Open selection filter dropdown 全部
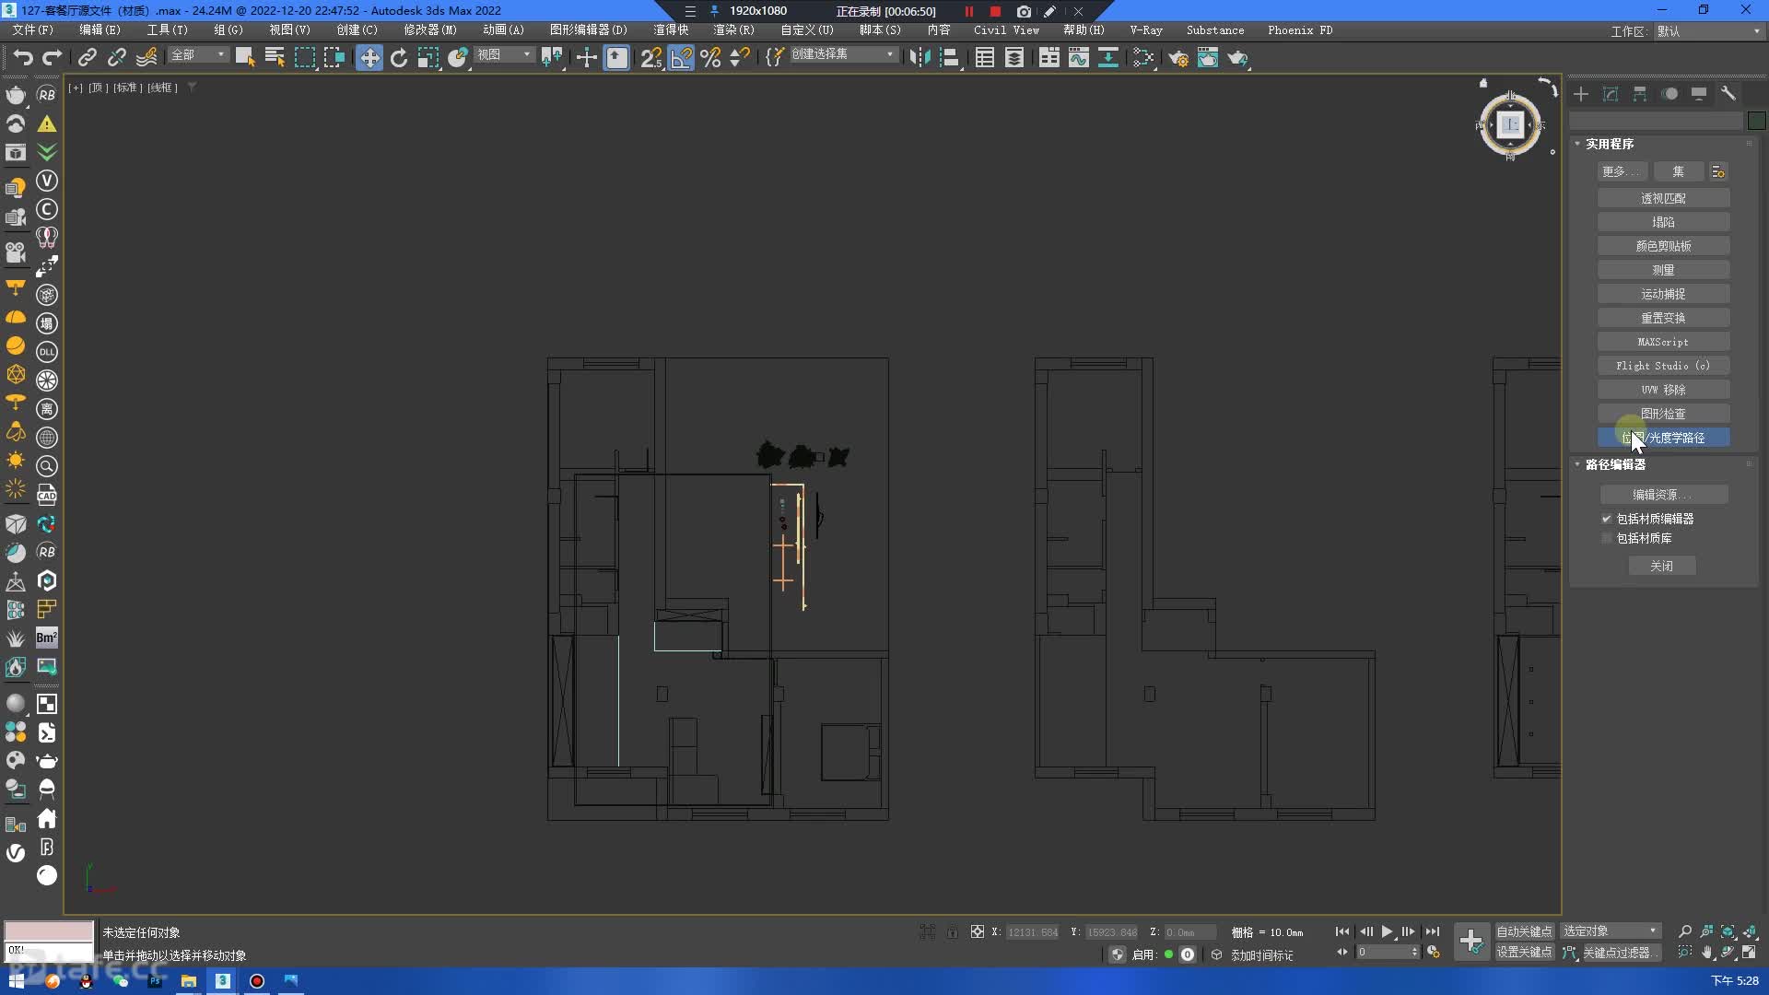Screen dimensions: 1769x995 coord(197,55)
